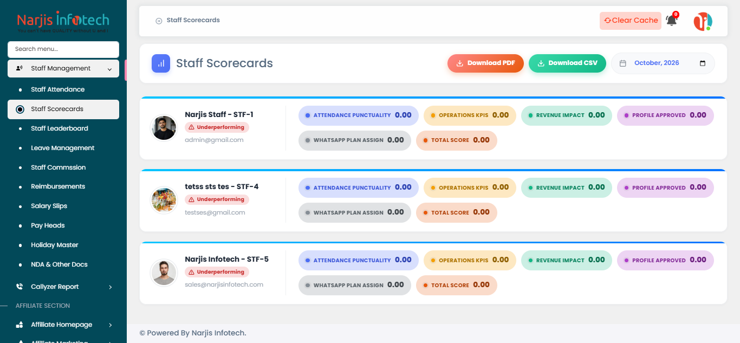This screenshot has width=740, height=343.
Task: Click the Clear Cache button
Action: [631, 21]
